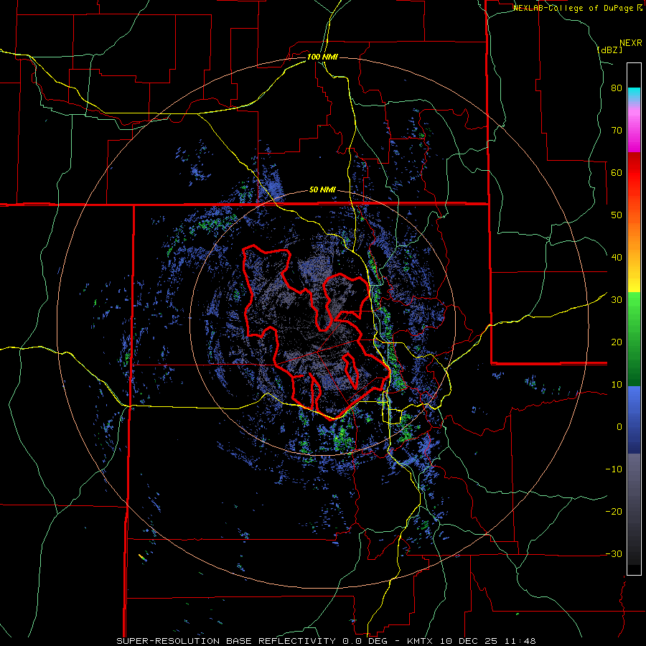Click the "100 NMI" range ring label
Screen dimensions: 646x646
(x=322, y=57)
